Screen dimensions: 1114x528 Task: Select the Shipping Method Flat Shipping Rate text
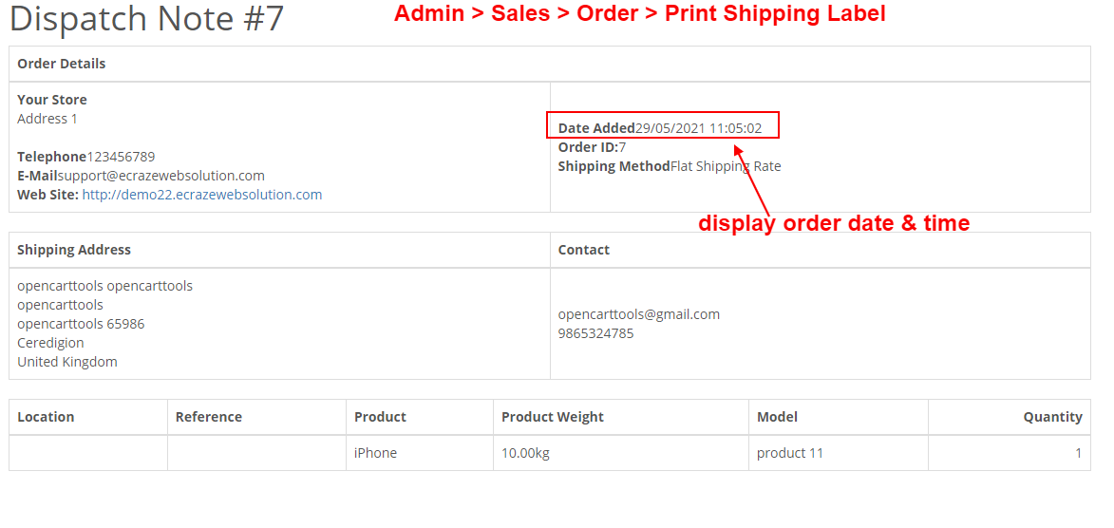[670, 166]
